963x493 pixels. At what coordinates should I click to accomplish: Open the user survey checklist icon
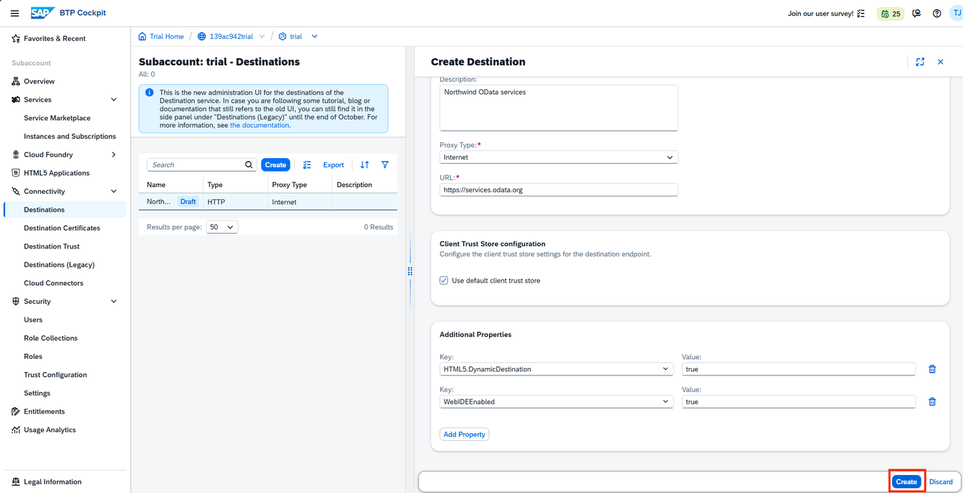pos(861,13)
